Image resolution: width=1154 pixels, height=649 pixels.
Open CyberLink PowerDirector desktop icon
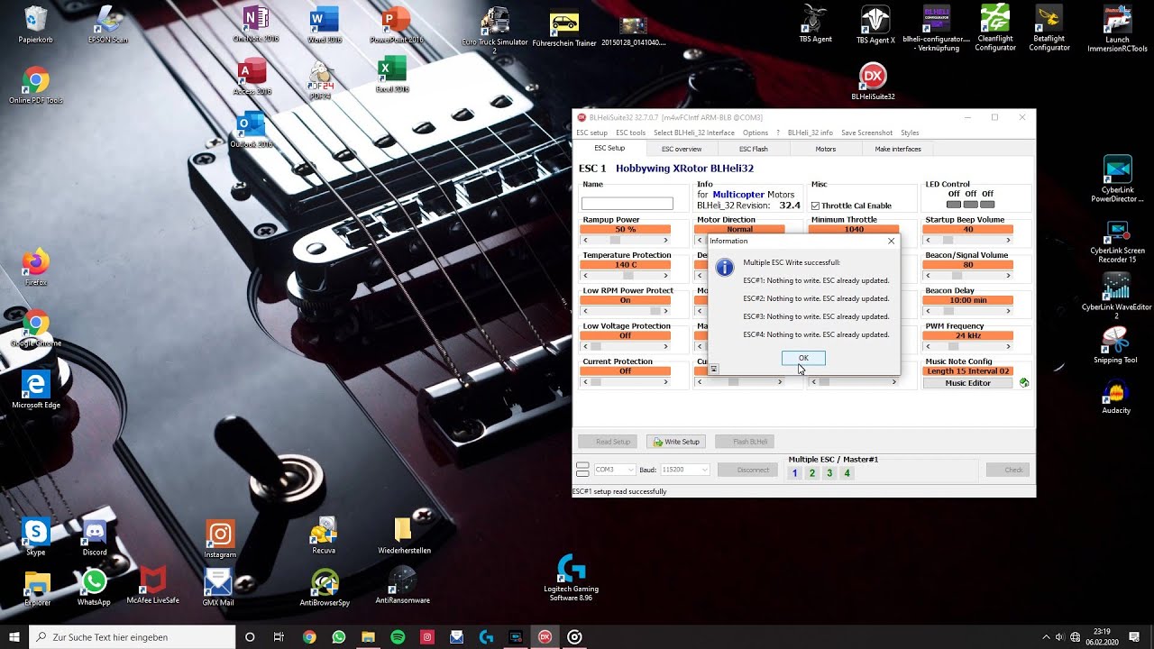click(x=1117, y=180)
